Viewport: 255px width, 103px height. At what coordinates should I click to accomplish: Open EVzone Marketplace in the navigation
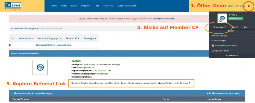[x=127, y=6]
